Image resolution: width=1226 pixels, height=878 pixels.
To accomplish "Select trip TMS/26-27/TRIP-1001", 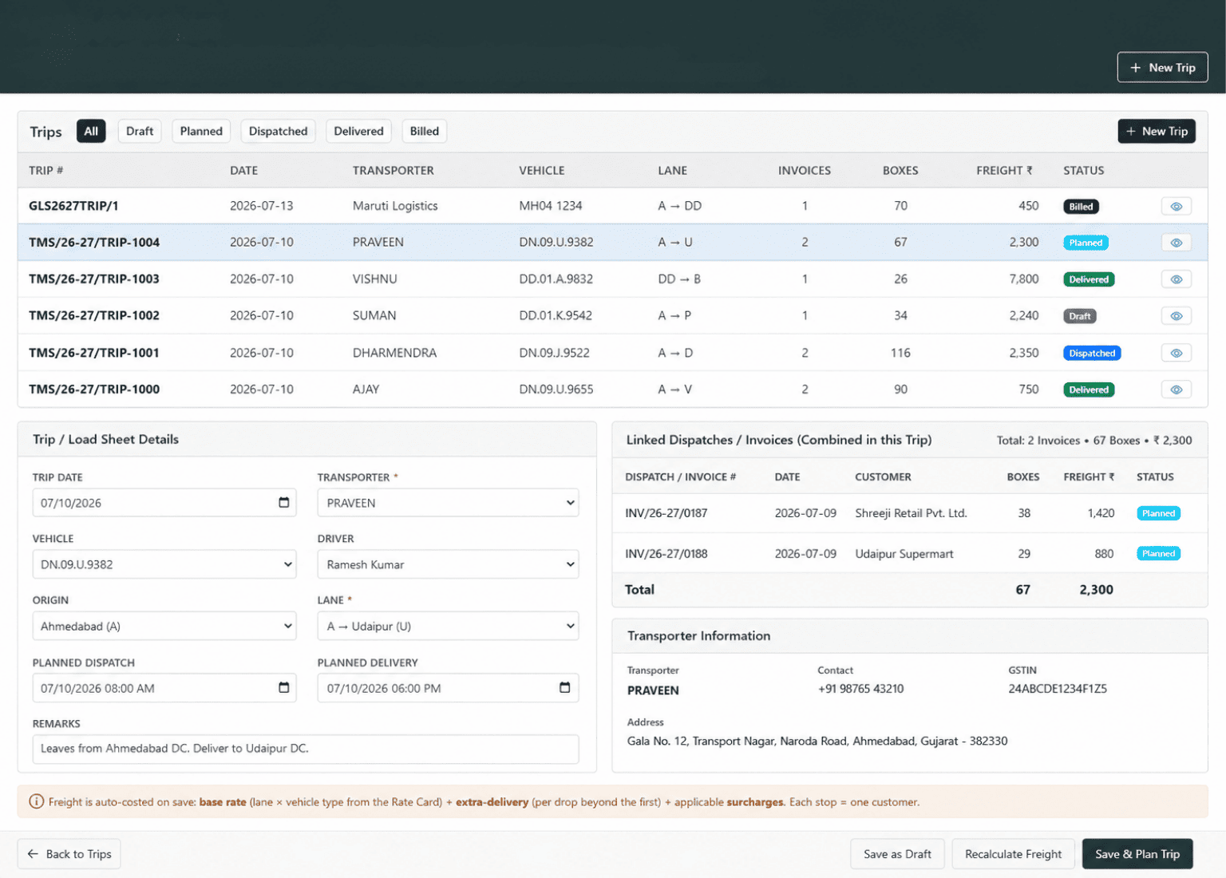I will 94,353.
